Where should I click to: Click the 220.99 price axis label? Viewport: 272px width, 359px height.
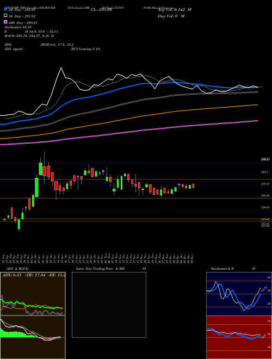(265, 207)
